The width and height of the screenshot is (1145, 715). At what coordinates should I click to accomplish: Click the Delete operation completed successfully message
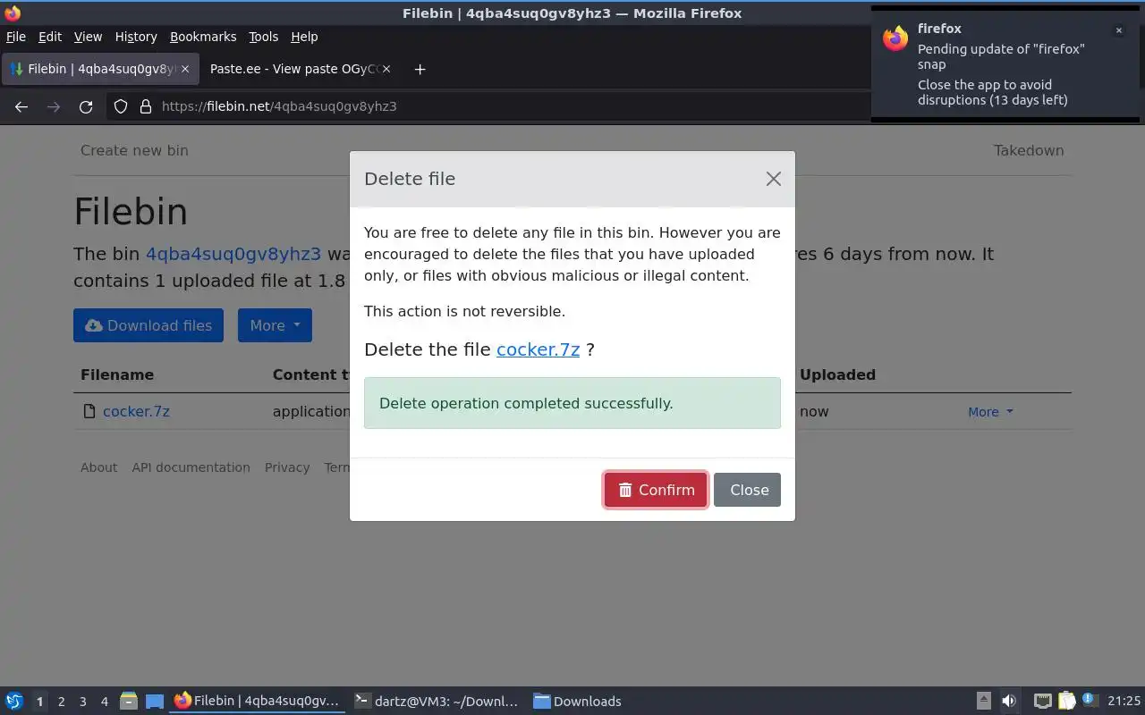pos(572,403)
